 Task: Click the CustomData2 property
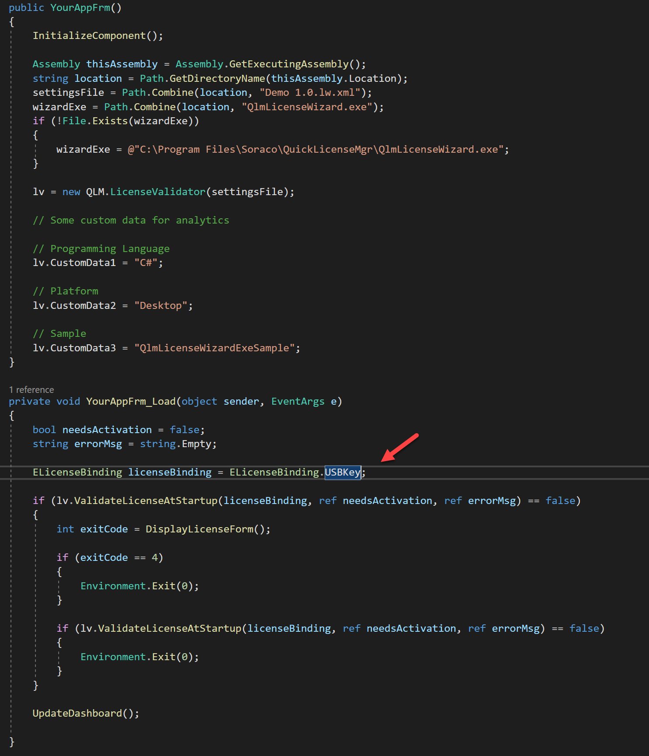[x=83, y=305]
